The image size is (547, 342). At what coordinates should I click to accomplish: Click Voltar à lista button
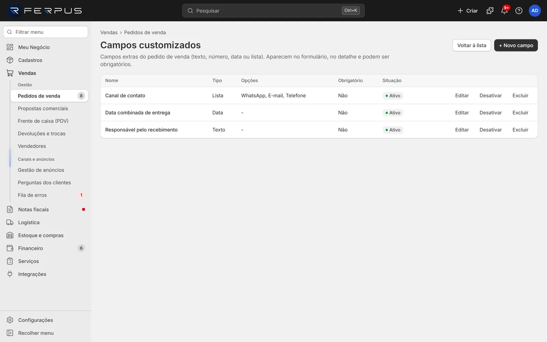click(472, 45)
